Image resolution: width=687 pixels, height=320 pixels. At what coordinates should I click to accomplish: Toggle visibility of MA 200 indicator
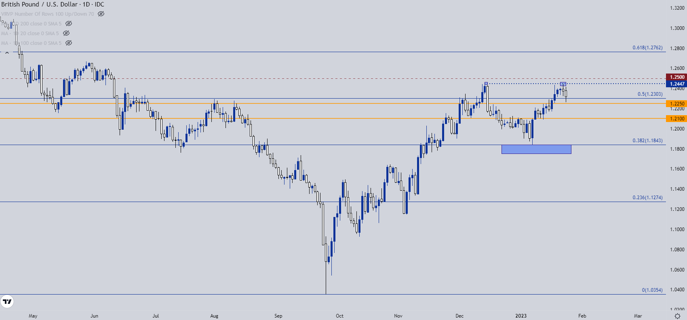69,23
